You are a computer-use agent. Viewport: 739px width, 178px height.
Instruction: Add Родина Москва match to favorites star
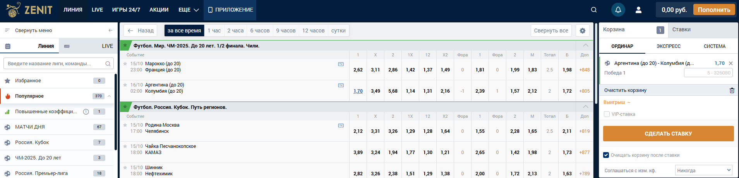[125, 125]
